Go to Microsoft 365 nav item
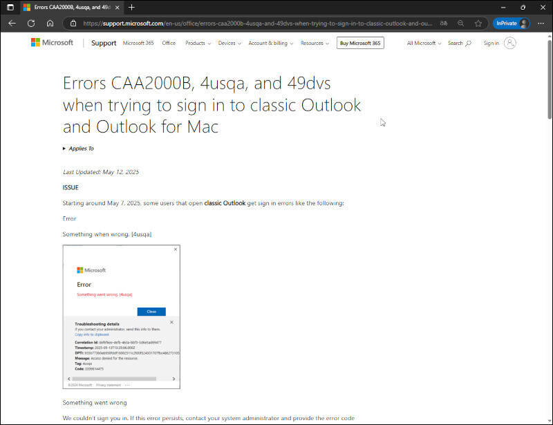This screenshot has width=553, height=425. click(138, 43)
